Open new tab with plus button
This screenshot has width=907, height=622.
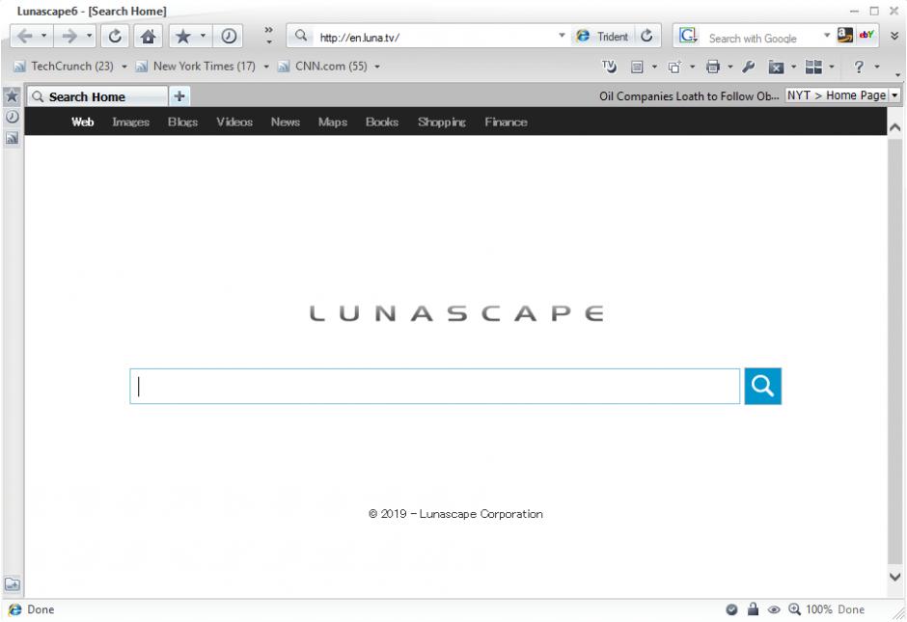(x=179, y=96)
